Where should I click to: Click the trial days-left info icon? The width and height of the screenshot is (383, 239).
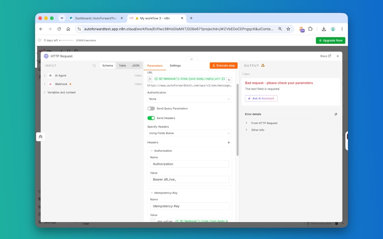40,40
